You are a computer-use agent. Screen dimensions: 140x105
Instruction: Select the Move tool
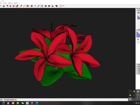(10, 6)
